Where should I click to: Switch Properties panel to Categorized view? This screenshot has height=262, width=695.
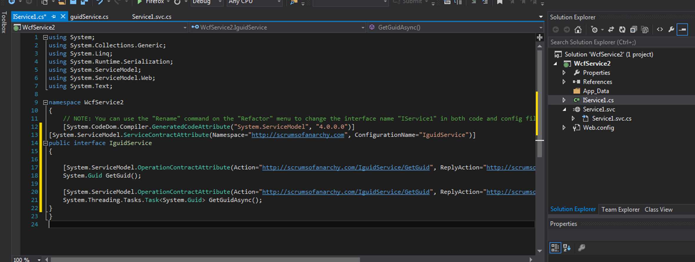tap(555, 248)
